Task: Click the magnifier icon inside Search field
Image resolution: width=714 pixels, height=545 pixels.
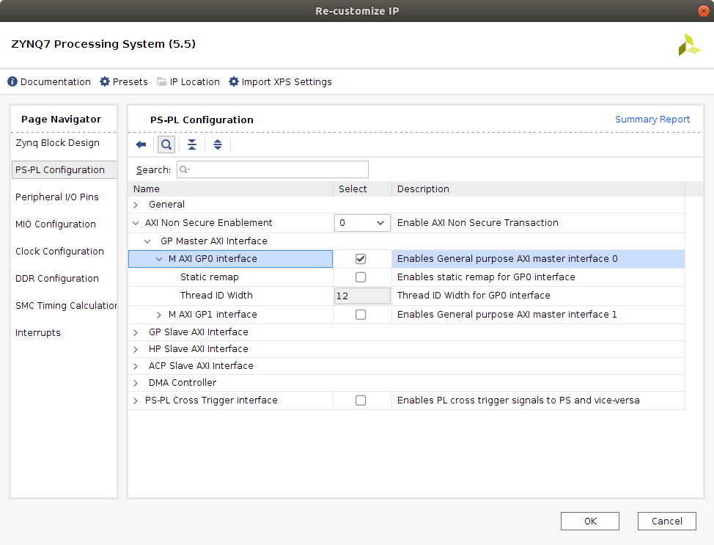Action: click(x=184, y=169)
